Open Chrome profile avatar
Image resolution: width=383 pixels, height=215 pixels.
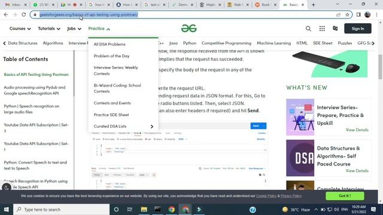367,14
